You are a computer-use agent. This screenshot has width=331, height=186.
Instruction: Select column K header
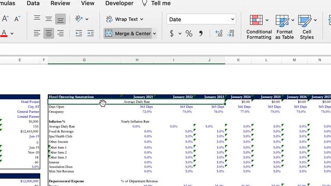[238, 60]
